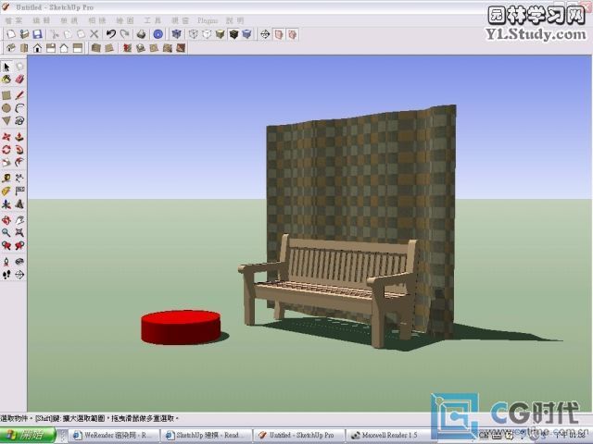Choose the Offset tool
The height and width of the screenshot is (444, 593).
click(x=19, y=163)
